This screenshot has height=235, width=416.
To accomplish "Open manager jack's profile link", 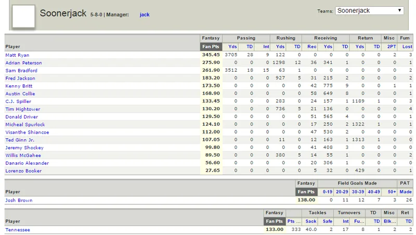I will pos(145,15).
